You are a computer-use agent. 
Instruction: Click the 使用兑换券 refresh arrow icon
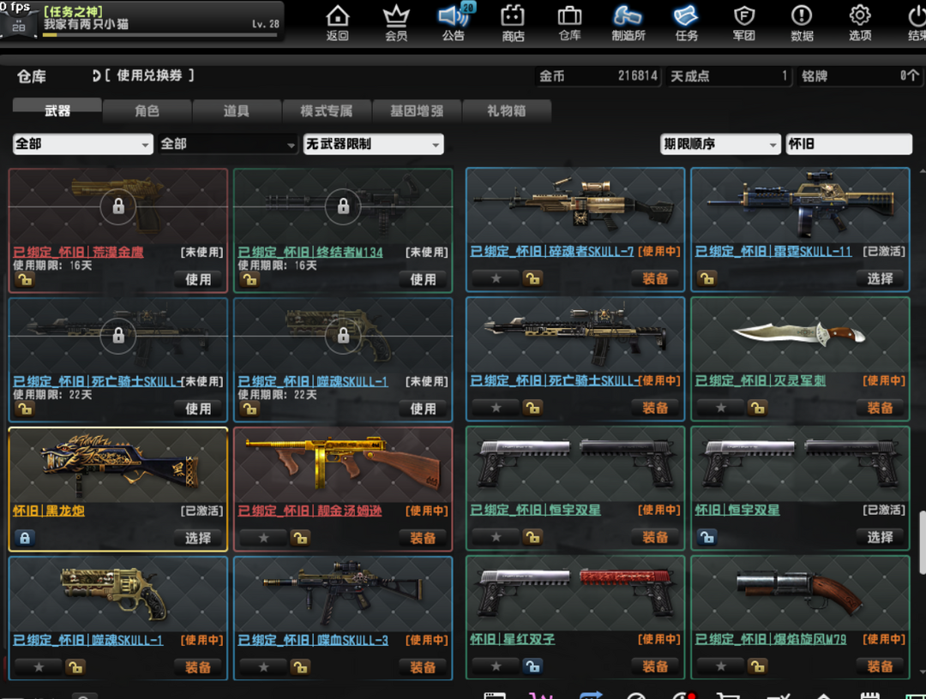pyautogui.click(x=96, y=75)
